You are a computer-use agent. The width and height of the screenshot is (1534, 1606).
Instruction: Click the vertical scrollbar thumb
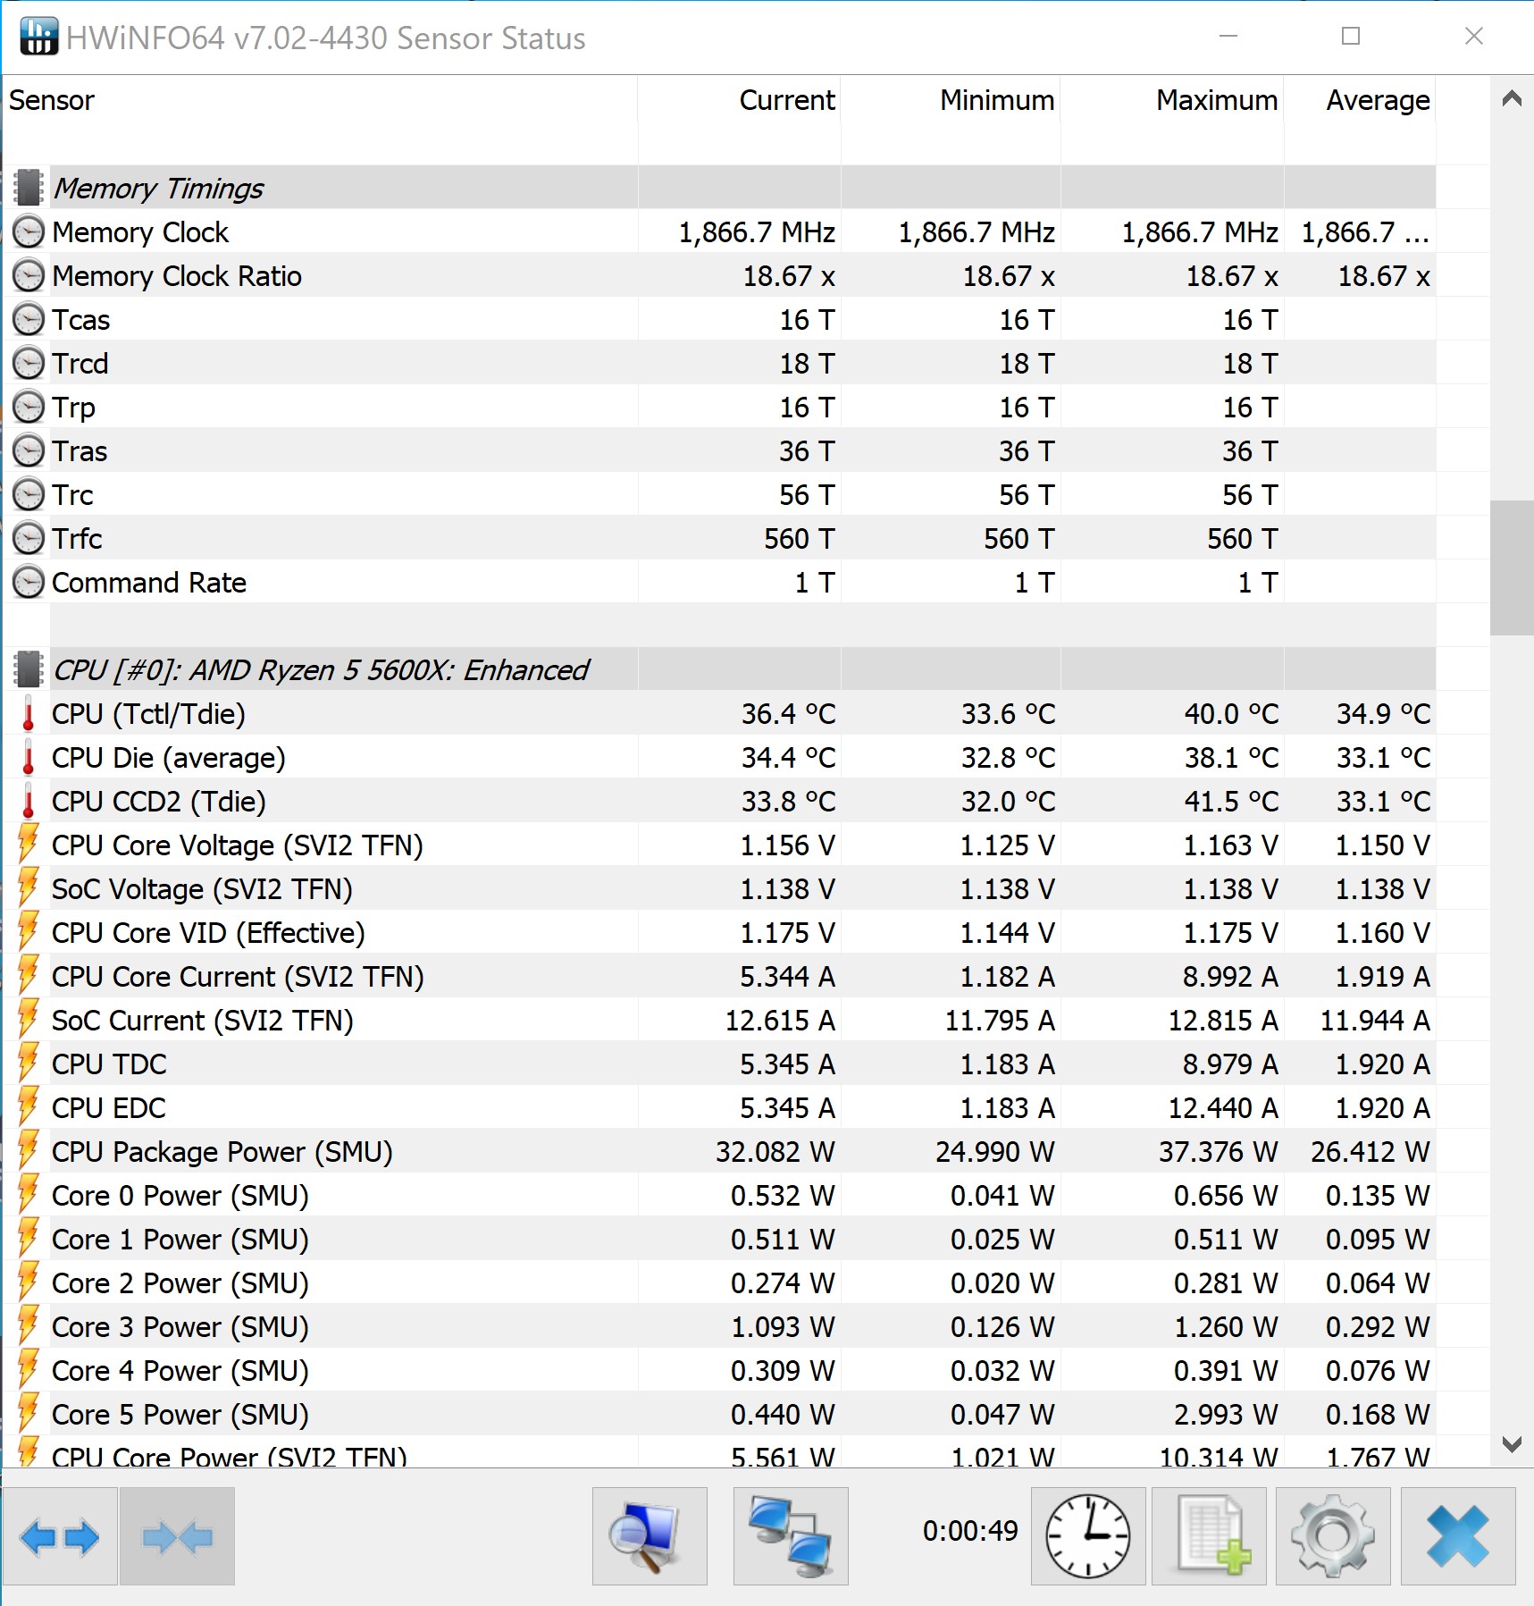1512,568
